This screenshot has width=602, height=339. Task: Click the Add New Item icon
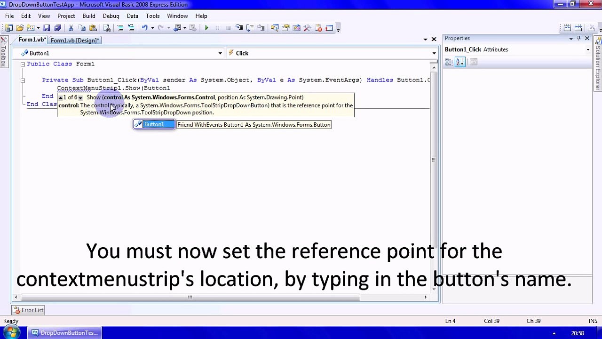(x=31, y=28)
